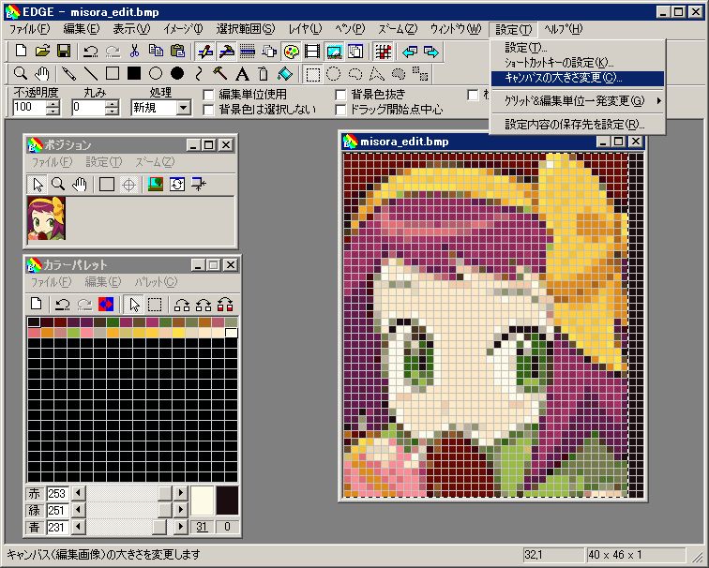Click the 赤 slider track

(129, 492)
